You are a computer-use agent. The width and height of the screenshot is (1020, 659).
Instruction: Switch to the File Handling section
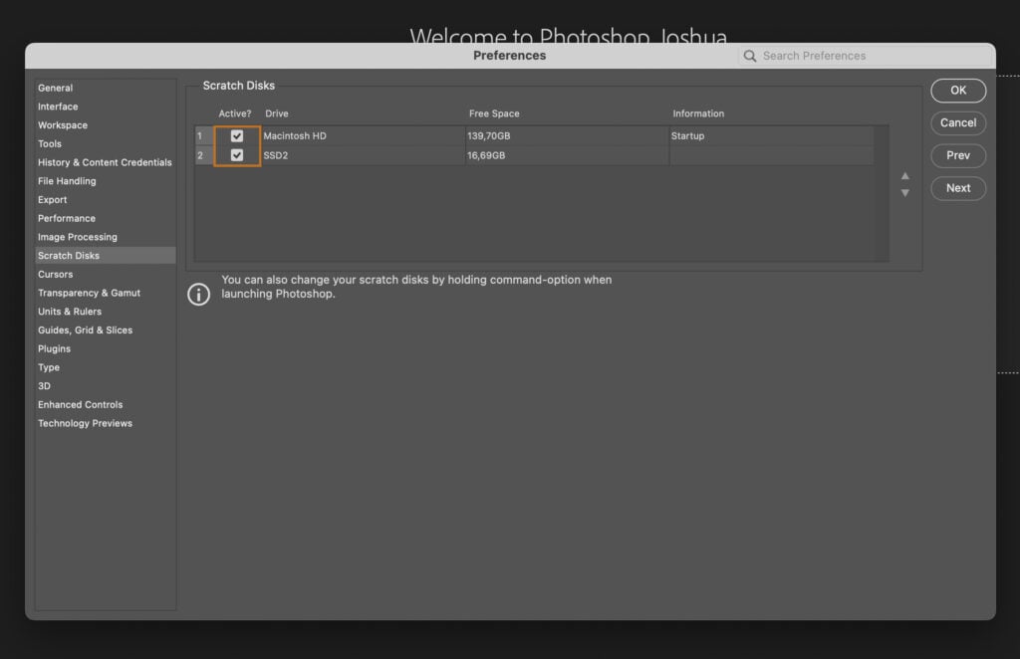66,180
